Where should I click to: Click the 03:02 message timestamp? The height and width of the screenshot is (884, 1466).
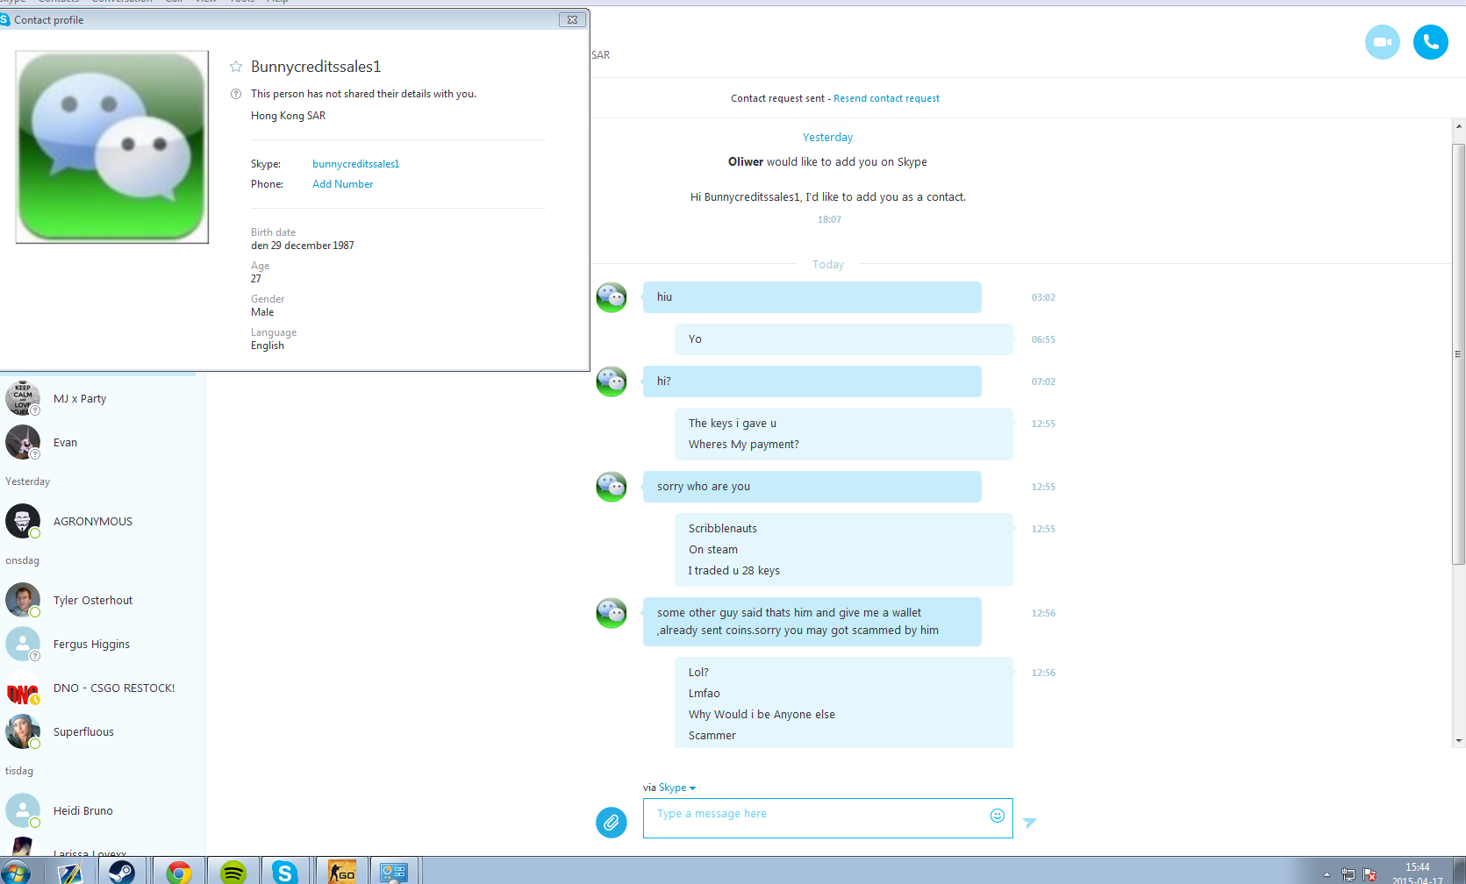coord(1043,297)
